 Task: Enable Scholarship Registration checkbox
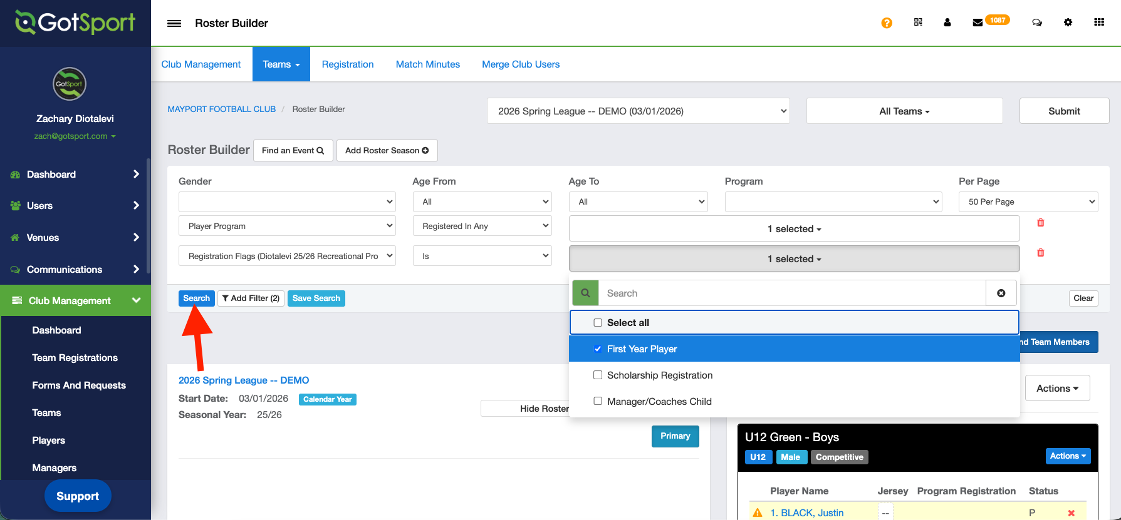pos(598,375)
